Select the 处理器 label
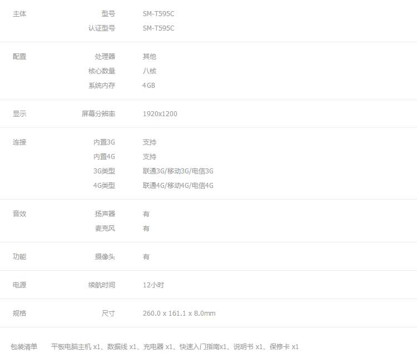 [x=105, y=57]
